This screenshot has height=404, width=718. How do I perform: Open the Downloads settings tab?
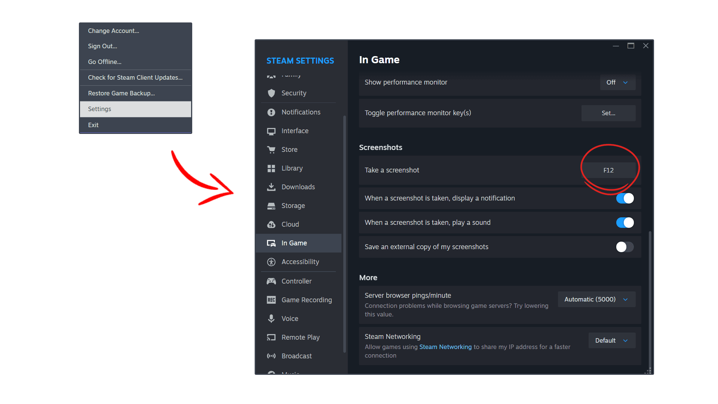(x=298, y=187)
